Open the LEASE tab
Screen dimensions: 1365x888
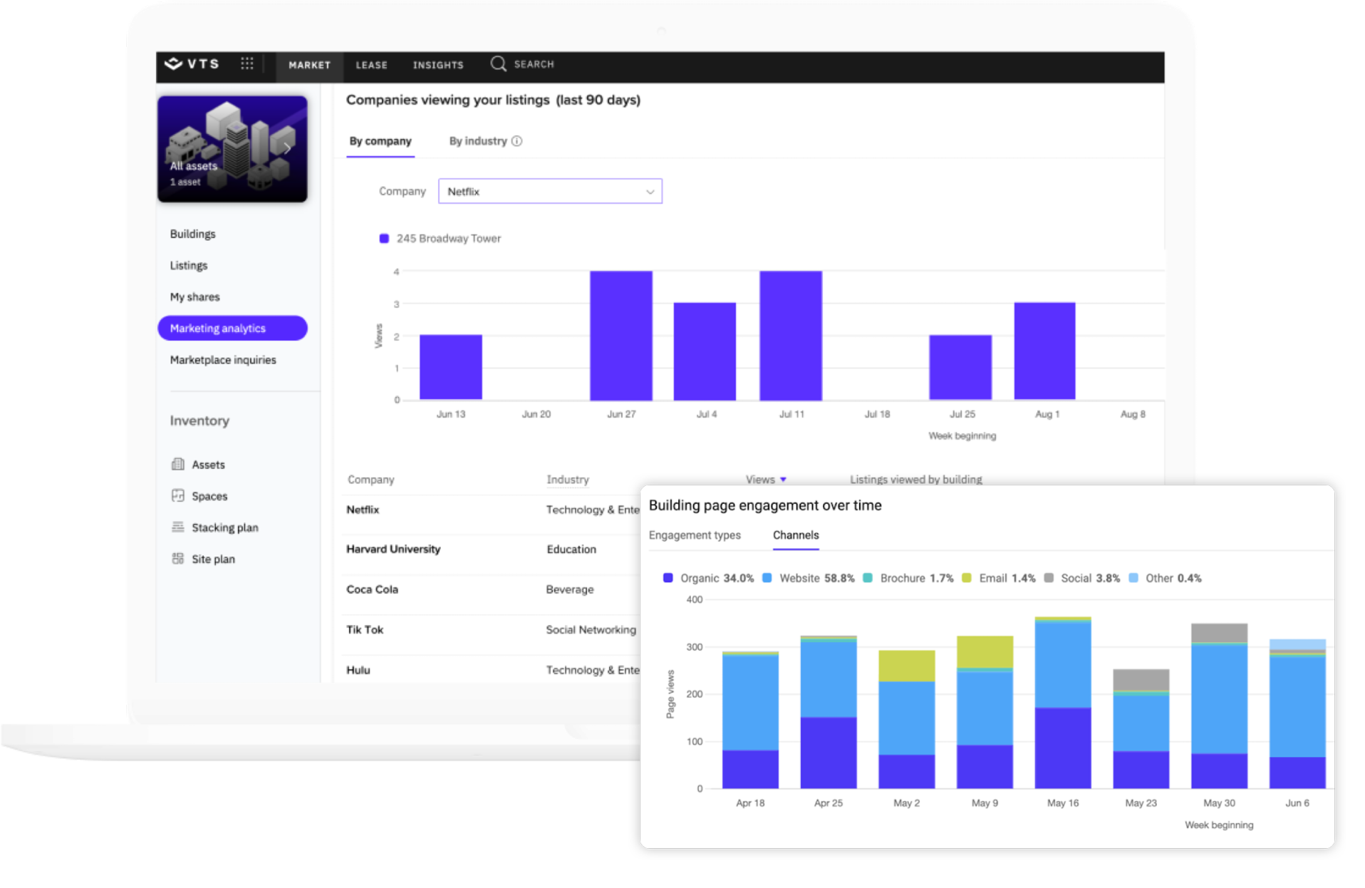371,65
